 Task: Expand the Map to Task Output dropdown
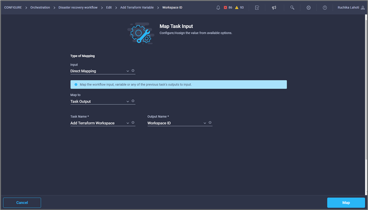[x=99, y=102]
